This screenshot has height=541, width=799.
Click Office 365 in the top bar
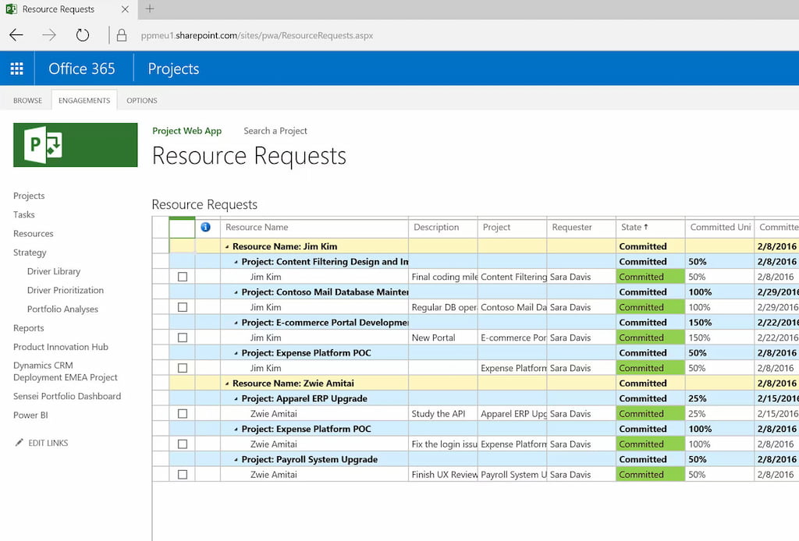(x=81, y=69)
